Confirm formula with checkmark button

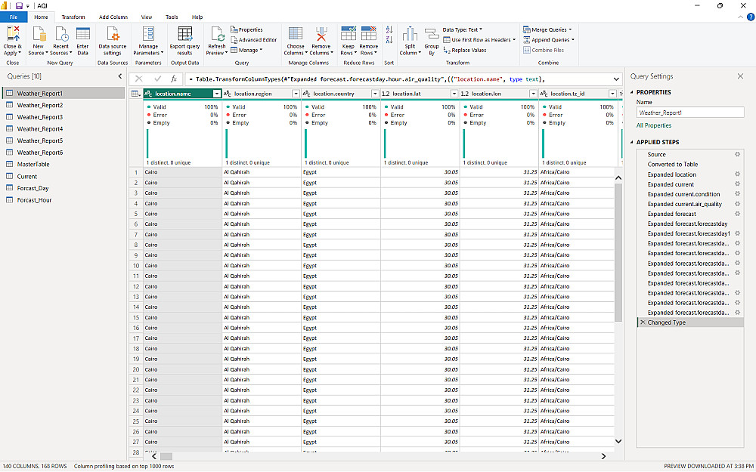point(157,79)
